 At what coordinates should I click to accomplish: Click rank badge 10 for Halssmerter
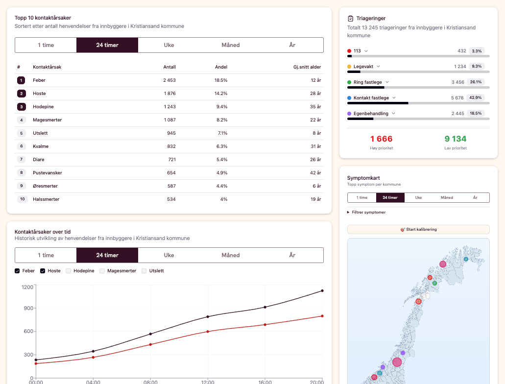(22, 199)
